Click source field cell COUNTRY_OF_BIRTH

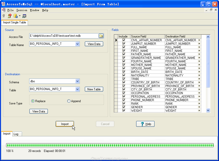(147, 83)
